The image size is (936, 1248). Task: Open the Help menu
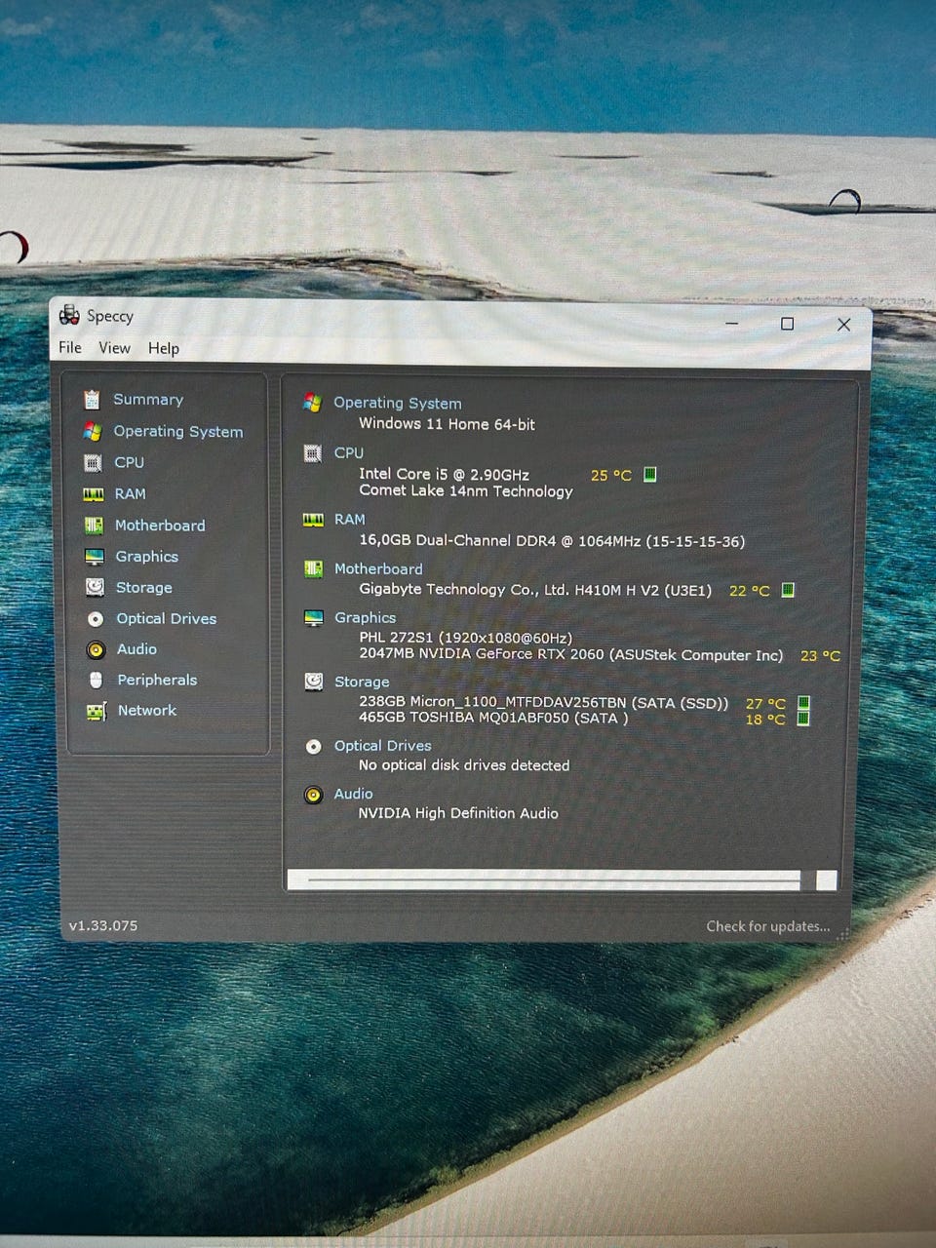(164, 348)
